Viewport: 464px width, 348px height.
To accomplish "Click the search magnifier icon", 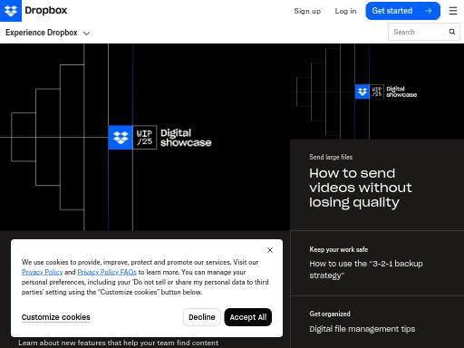I will [x=452, y=32].
